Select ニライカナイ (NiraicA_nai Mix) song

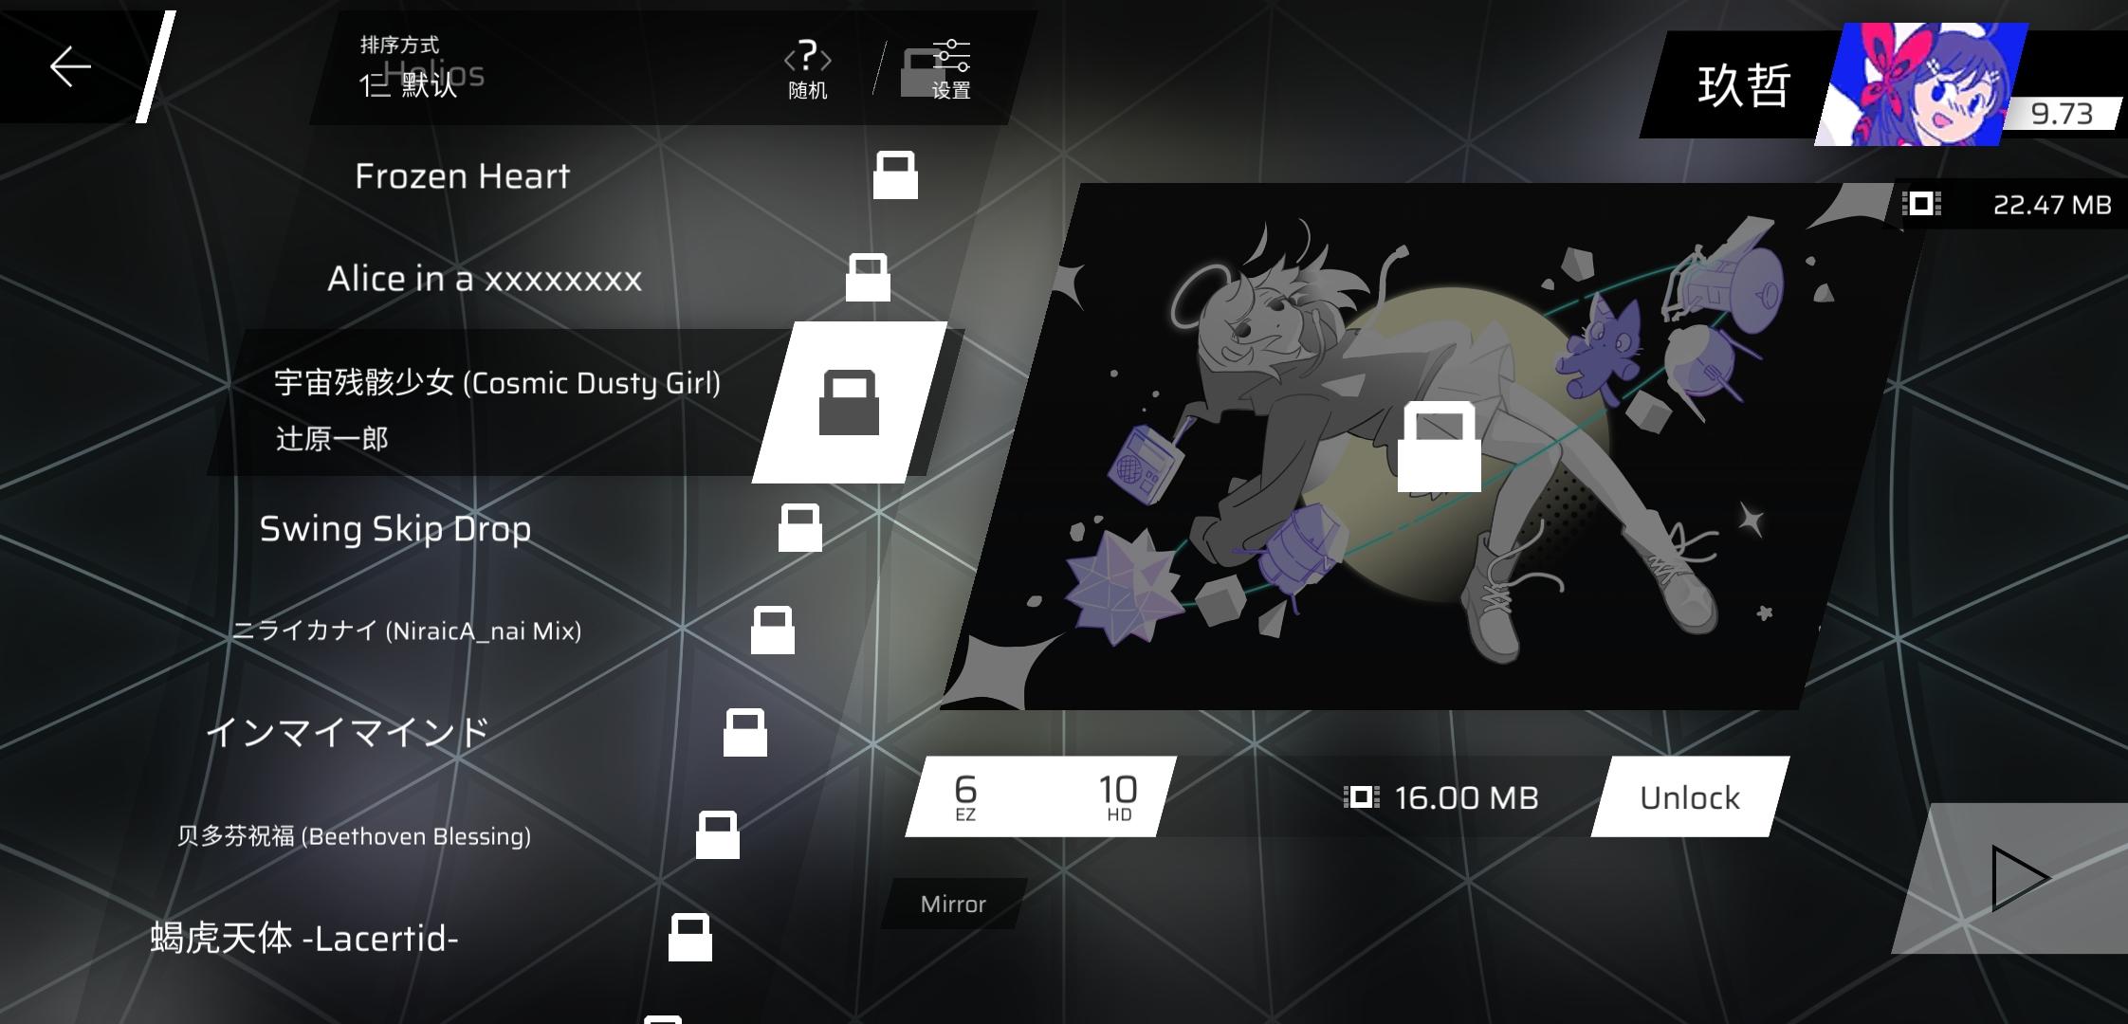coord(408,631)
